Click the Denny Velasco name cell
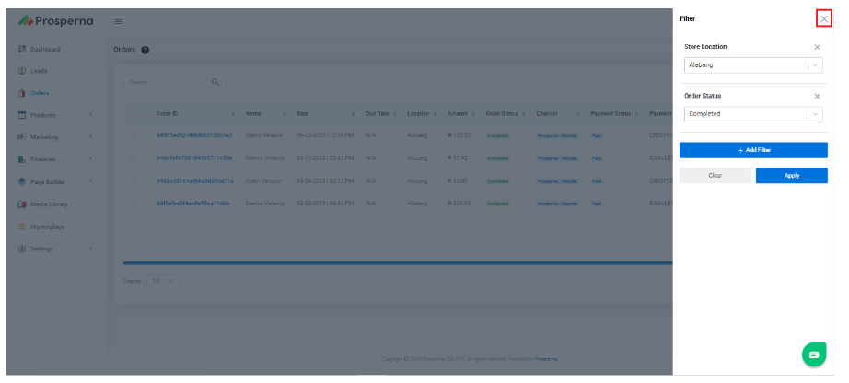 [263, 135]
